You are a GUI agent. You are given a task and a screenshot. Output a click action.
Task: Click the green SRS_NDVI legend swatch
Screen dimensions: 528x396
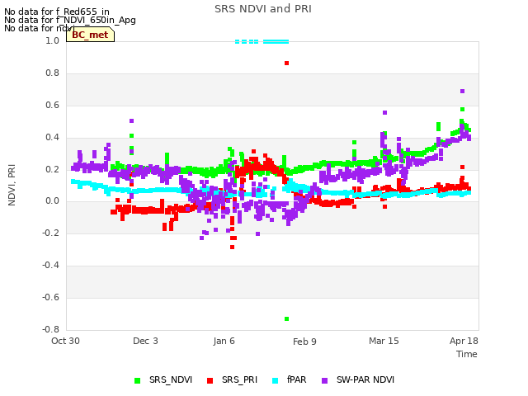[137, 380]
